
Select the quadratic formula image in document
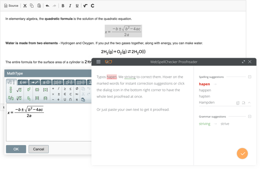click(123, 31)
